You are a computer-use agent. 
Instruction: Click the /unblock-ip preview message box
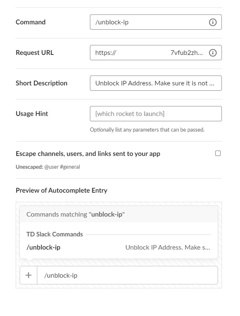click(x=127, y=275)
